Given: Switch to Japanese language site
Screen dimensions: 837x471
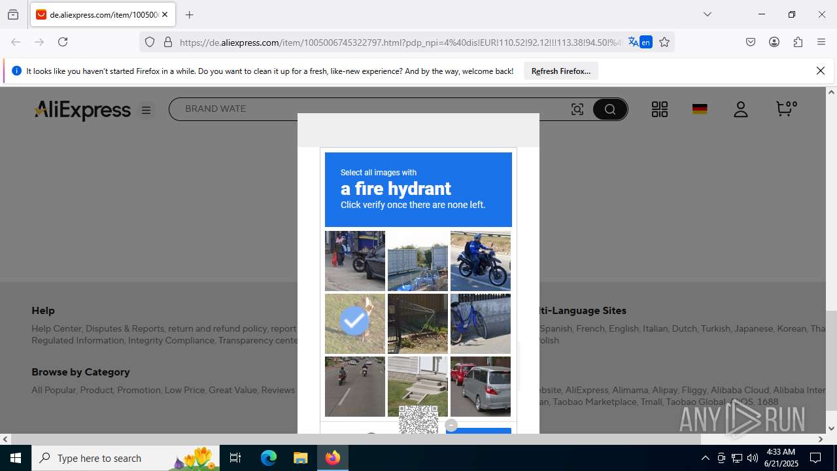Looking at the screenshot, I should tap(753, 328).
